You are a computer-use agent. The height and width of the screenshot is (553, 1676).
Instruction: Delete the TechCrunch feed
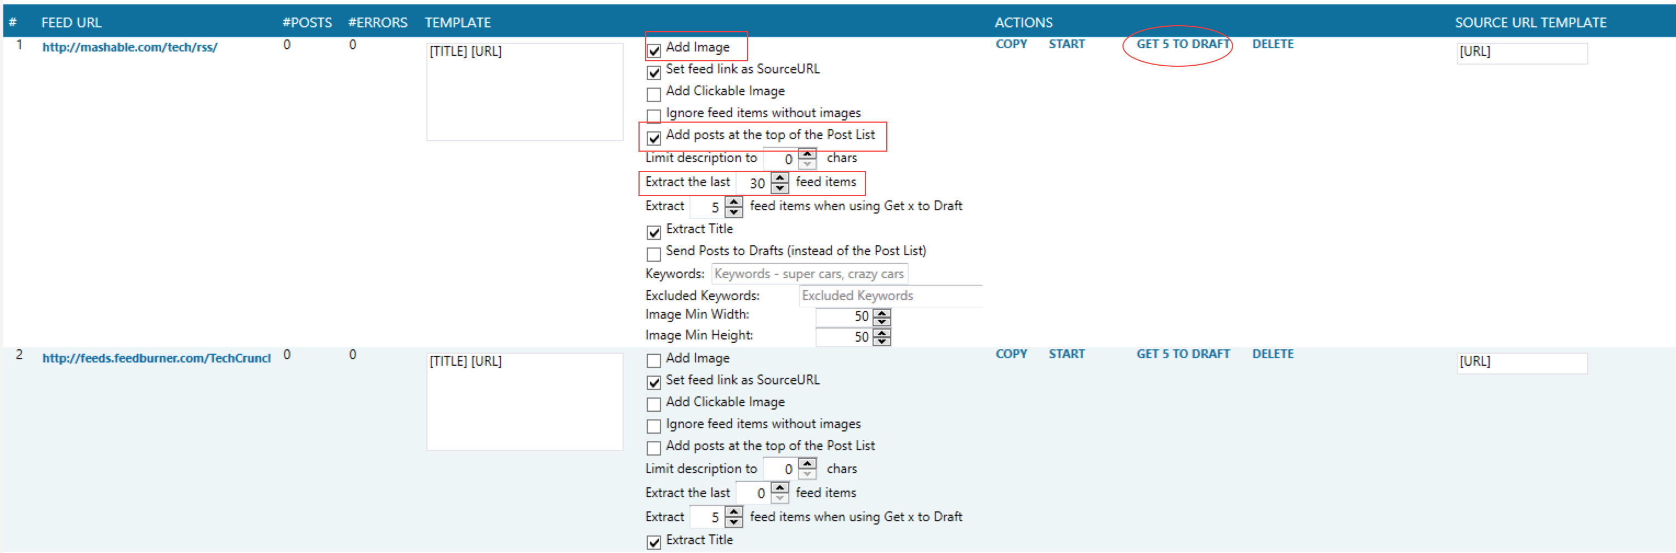(x=1273, y=354)
